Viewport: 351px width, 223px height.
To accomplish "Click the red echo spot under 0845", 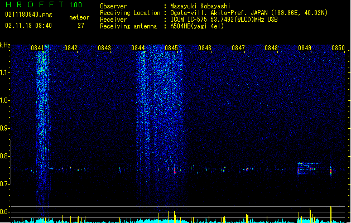I will tap(175, 170).
